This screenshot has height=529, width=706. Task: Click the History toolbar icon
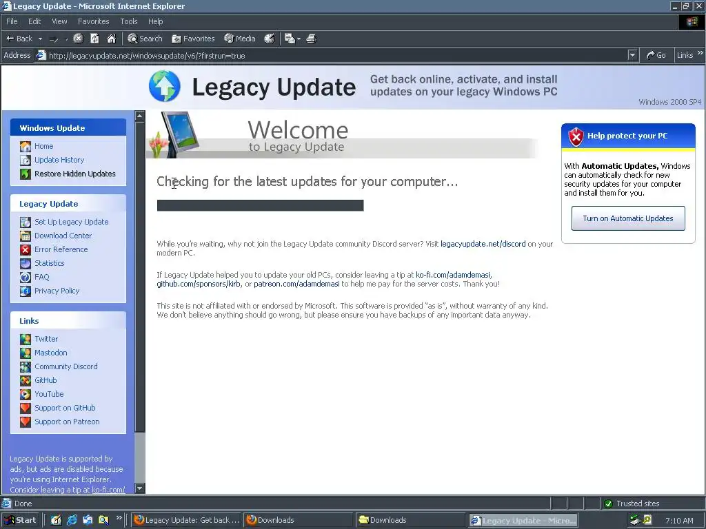pos(270,39)
